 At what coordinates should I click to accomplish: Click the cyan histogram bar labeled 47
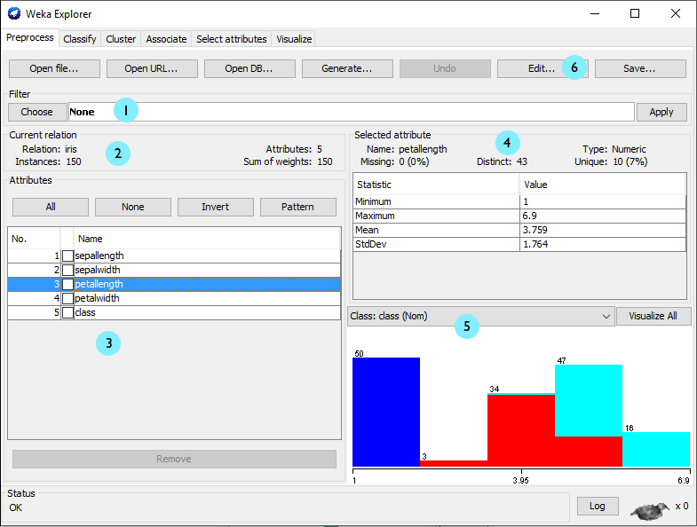(x=588, y=399)
